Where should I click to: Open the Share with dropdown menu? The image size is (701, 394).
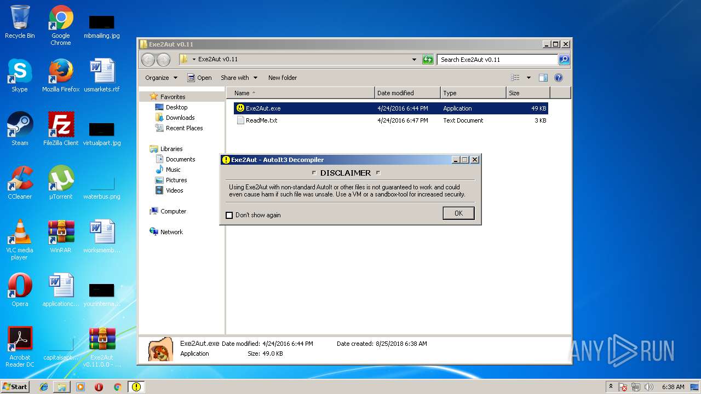tap(239, 78)
